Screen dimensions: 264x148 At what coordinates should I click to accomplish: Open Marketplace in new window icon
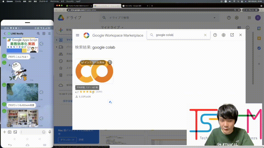click(x=232, y=35)
